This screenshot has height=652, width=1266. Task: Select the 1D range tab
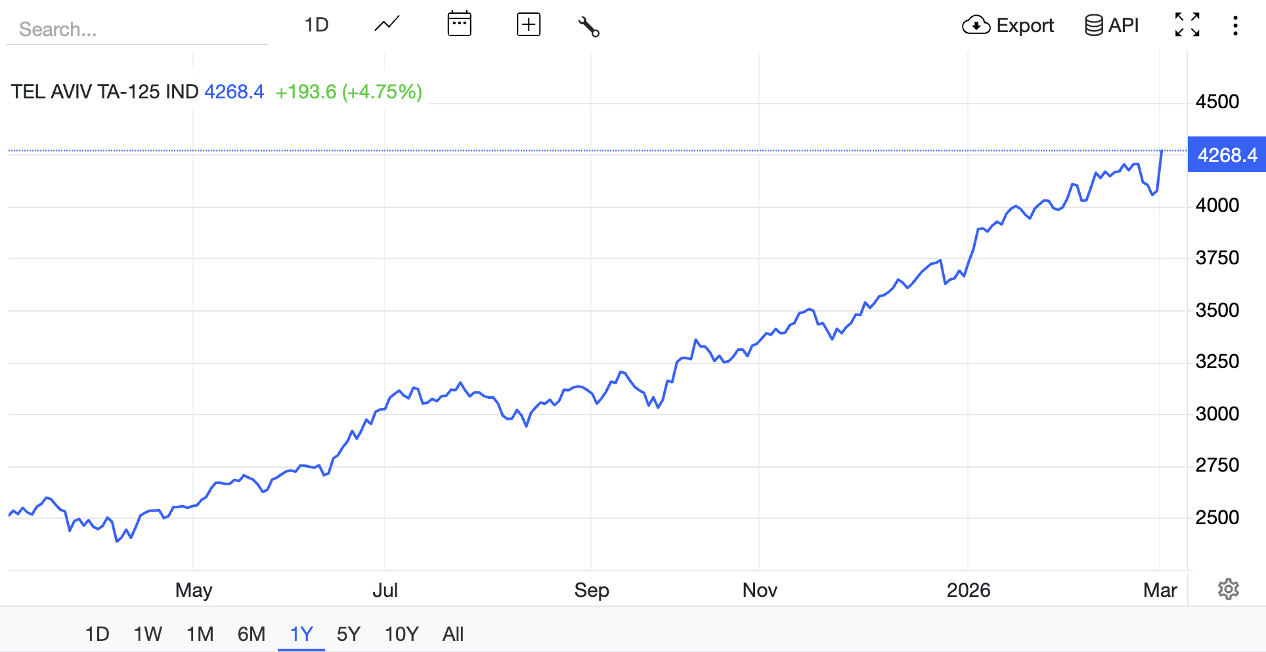(97, 634)
